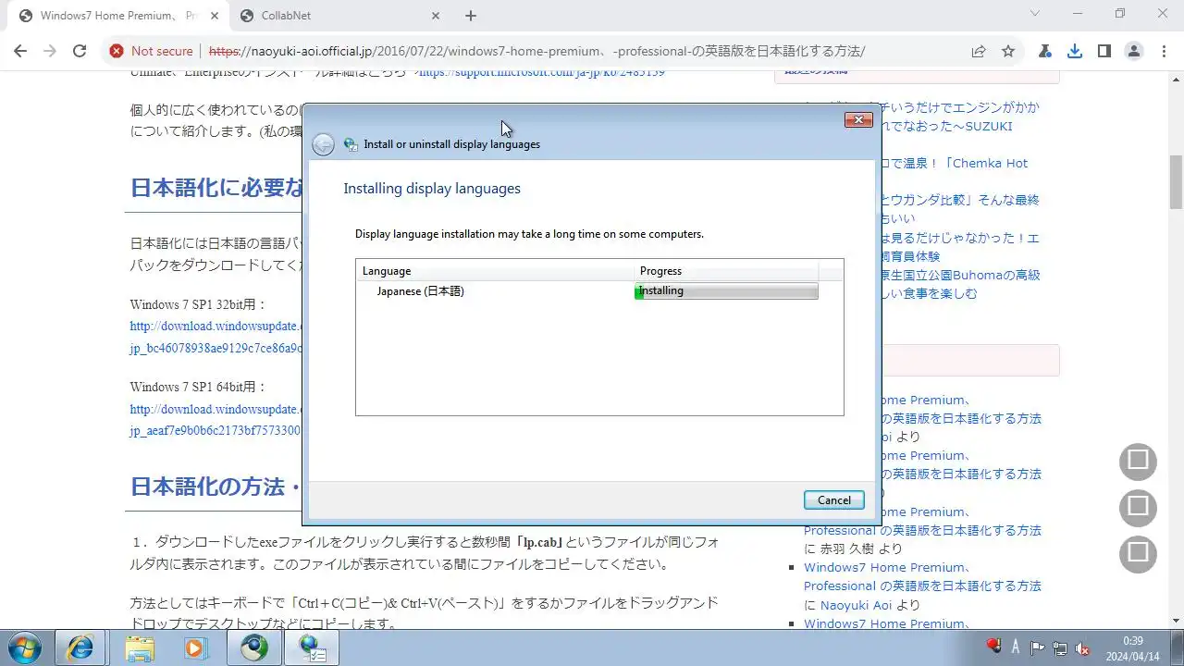Close the Install or uninstall display languages dialog

[x=858, y=120]
